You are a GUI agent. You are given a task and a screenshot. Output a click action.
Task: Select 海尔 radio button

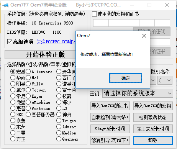[59, 102]
